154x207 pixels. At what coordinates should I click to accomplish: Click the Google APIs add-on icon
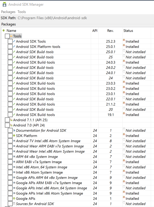14,198
